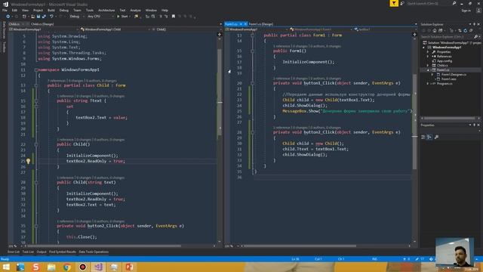Open the Error List tab at bottom
483x272 pixels.
click(14, 252)
